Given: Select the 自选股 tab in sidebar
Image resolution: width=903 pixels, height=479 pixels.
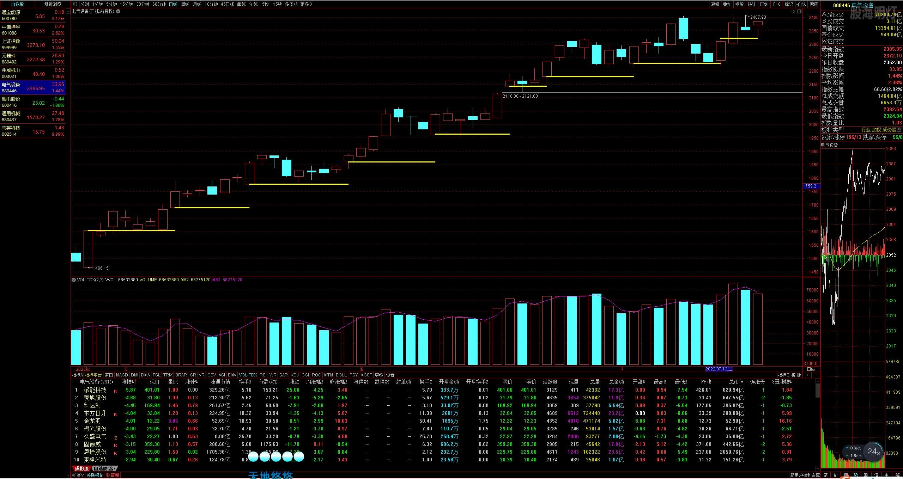Looking at the screenshot, I should [x=17, y=4].
